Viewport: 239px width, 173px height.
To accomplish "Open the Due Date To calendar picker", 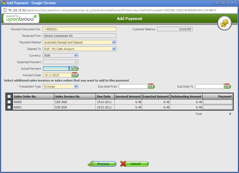I will click(227, 86).
